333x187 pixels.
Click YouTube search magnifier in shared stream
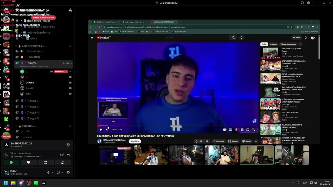pos(233,37)
